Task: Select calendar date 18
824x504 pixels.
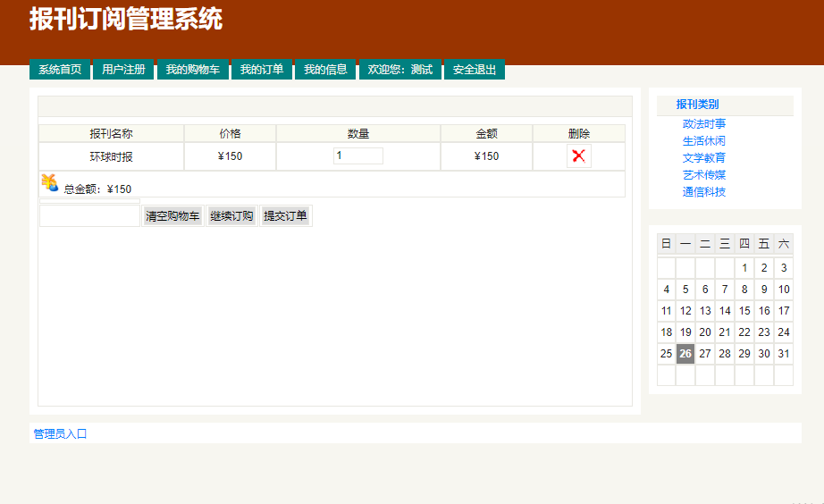Action: click(x=666, y=332)
